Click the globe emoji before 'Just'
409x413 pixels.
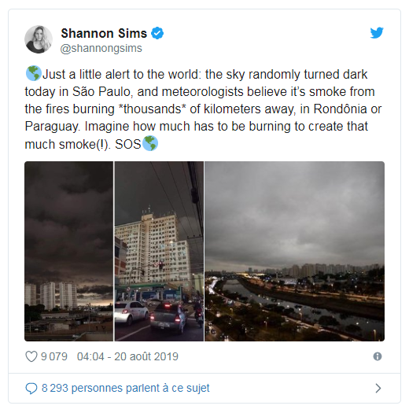(x=34, y=73)
